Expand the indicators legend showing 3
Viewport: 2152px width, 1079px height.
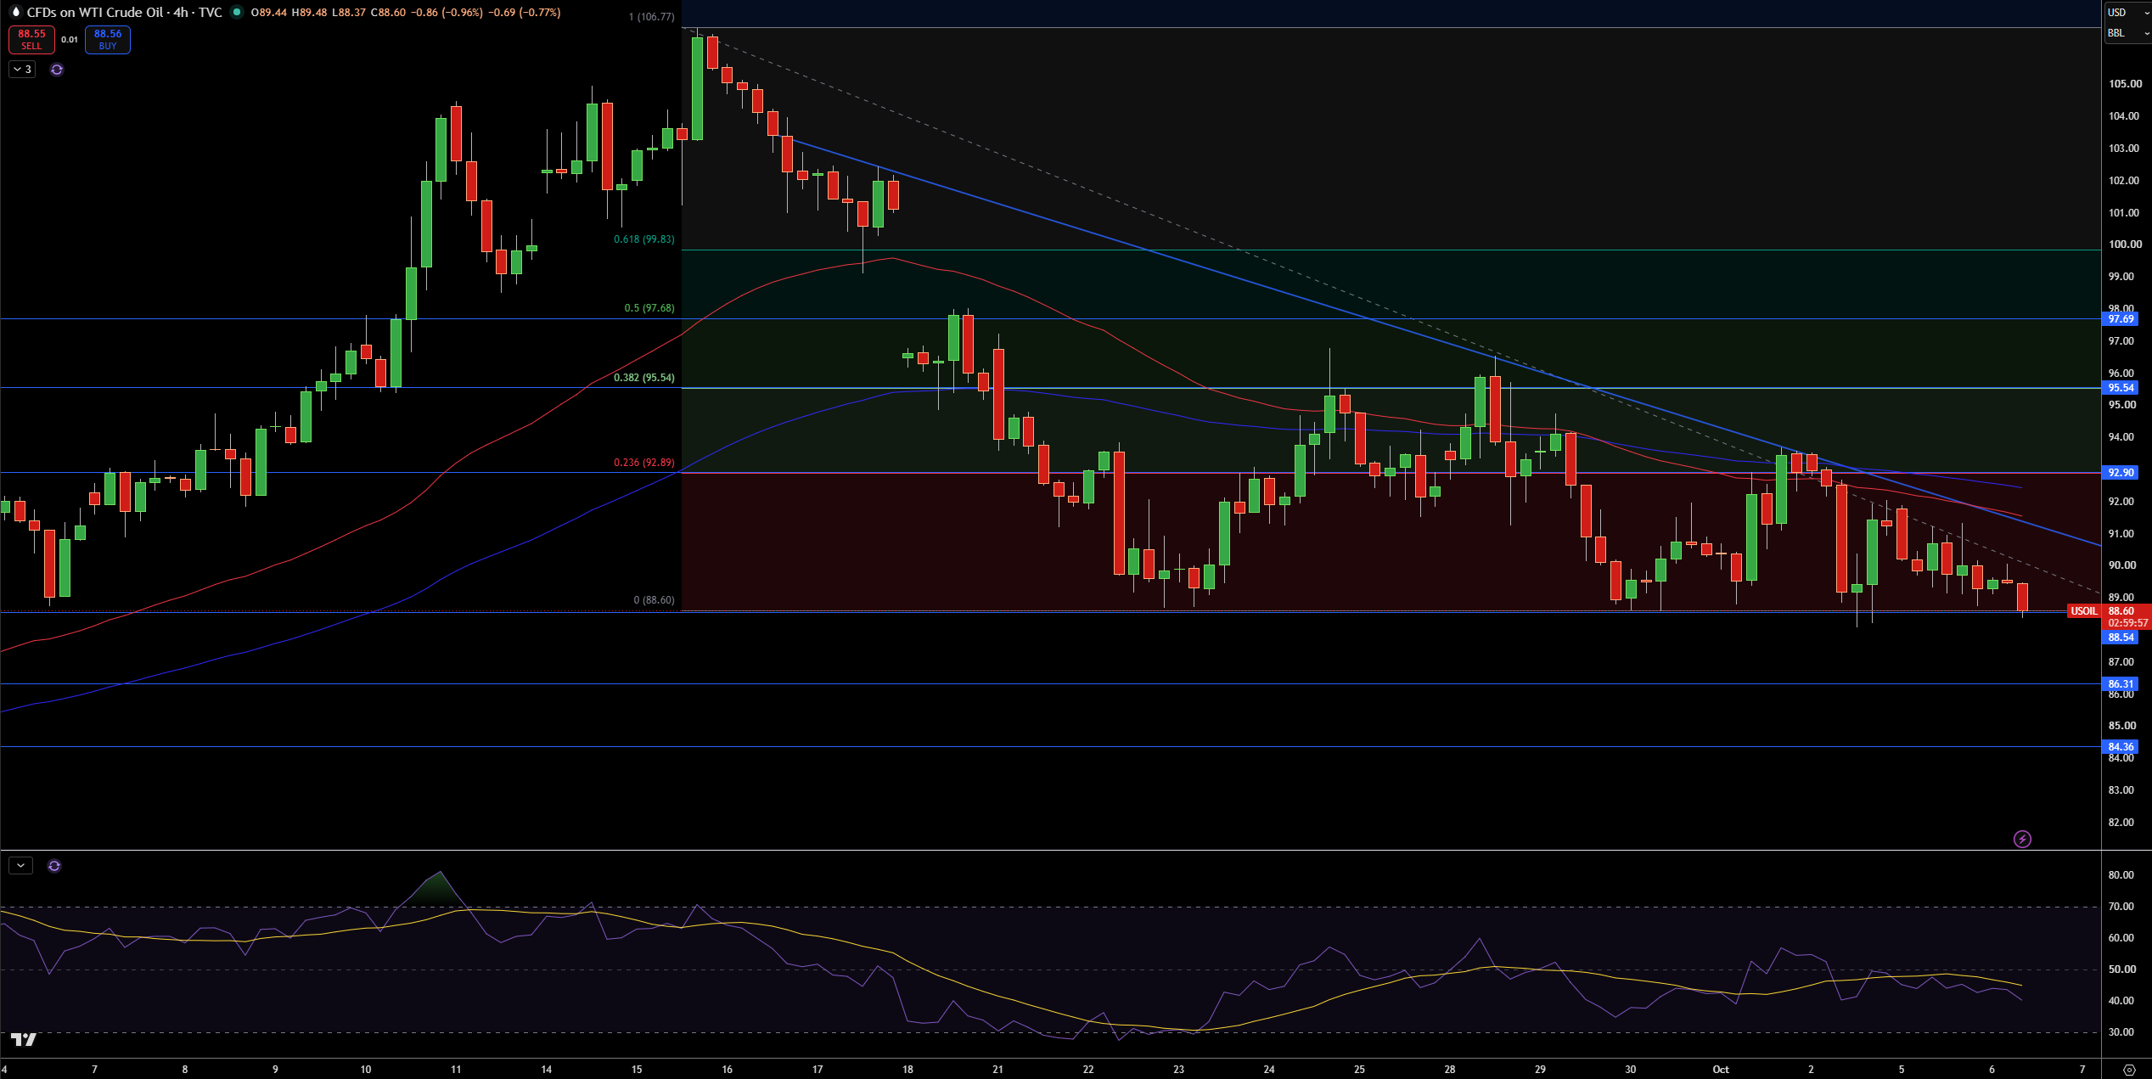pyautogui.click(x=22, y=70)
